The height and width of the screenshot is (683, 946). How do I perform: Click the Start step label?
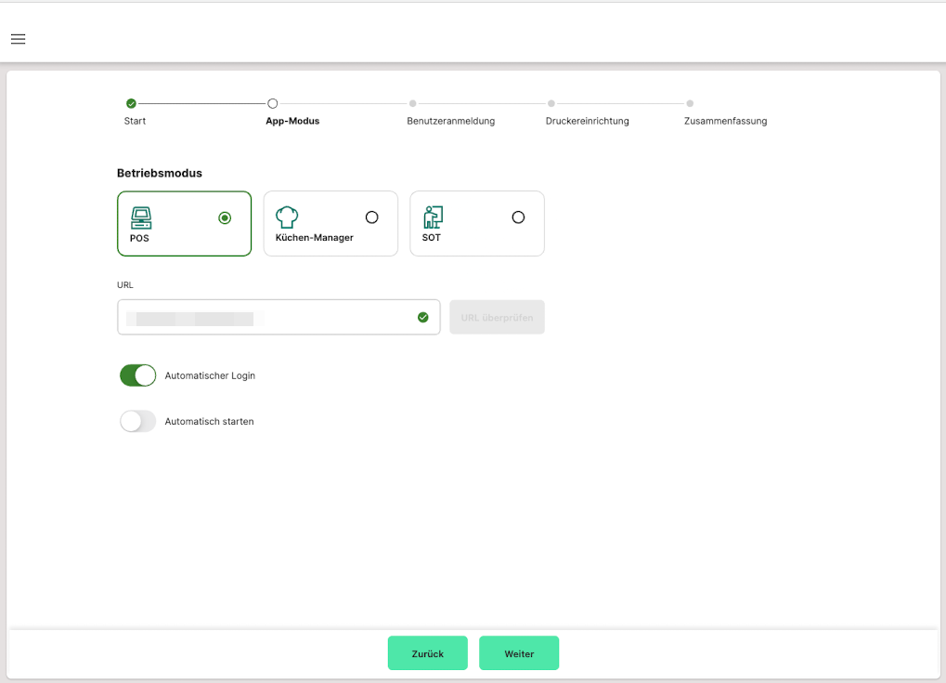(135, 121)
